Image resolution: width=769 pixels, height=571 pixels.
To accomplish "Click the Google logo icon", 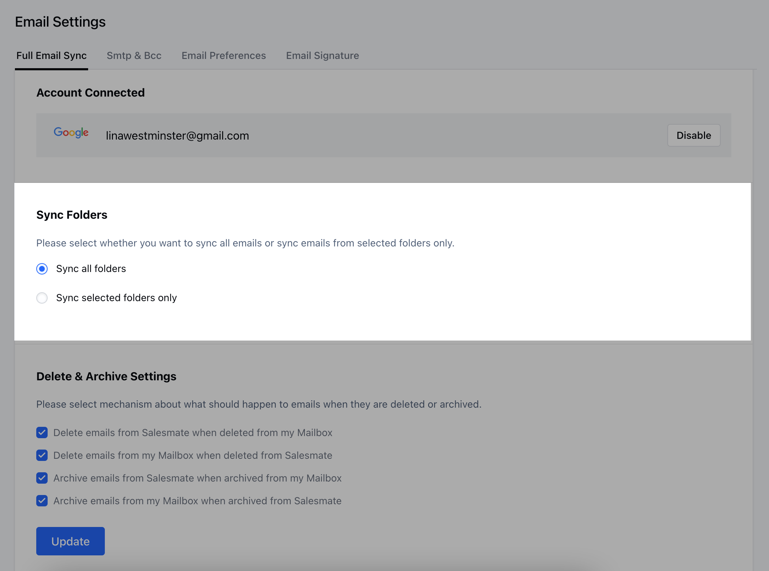I will click(71, 133).
